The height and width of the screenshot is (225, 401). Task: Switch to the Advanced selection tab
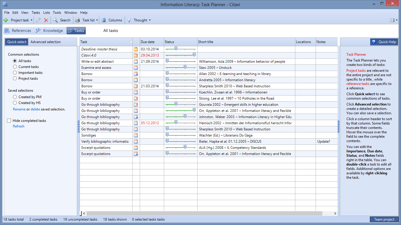pyautogui.click(x=46, y=42)
